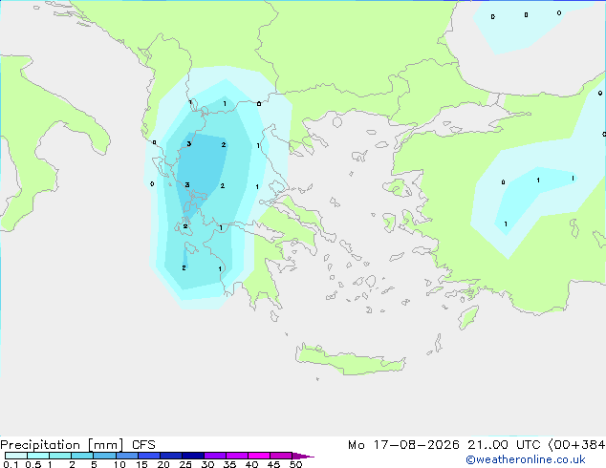Click the palest cyan 0.1–0.5 mm legend swatch
Viewport: 606px width, 468px height.
(x=16, y=456)
